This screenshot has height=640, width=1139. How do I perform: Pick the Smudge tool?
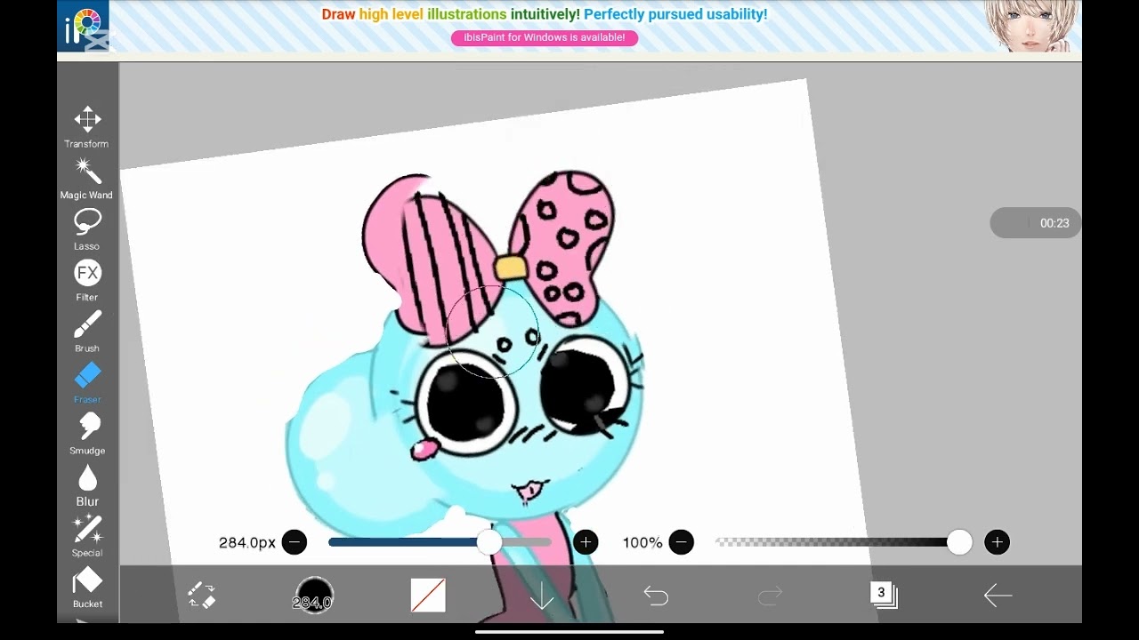click(87, 434)
